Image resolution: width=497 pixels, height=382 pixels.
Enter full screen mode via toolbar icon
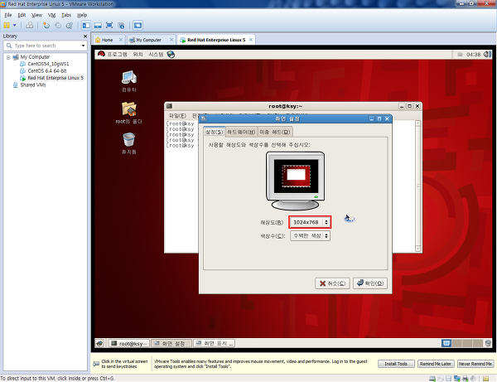(x=109, y=26)
